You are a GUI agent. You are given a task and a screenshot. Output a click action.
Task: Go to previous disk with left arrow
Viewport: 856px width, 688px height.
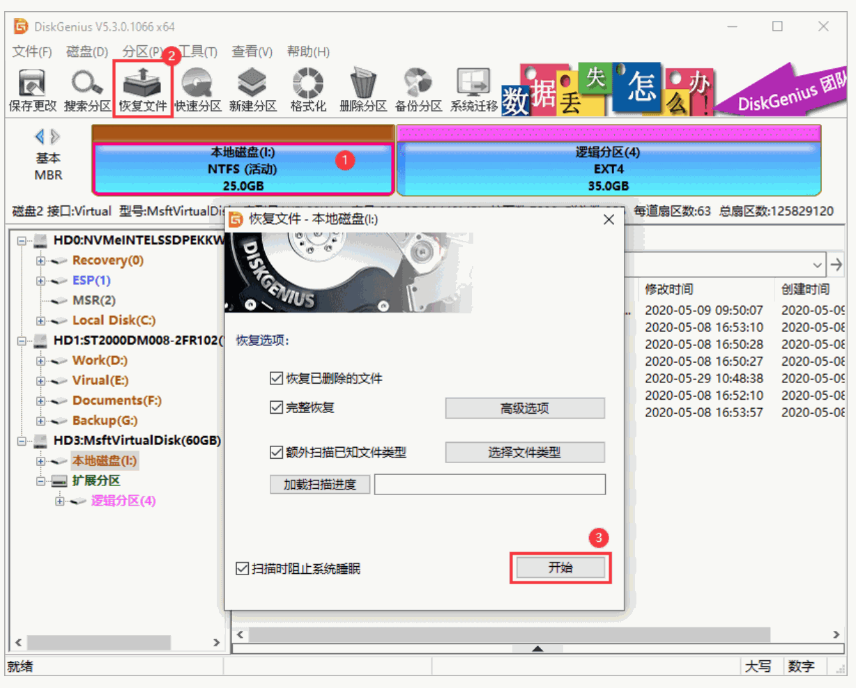point(40,136)
